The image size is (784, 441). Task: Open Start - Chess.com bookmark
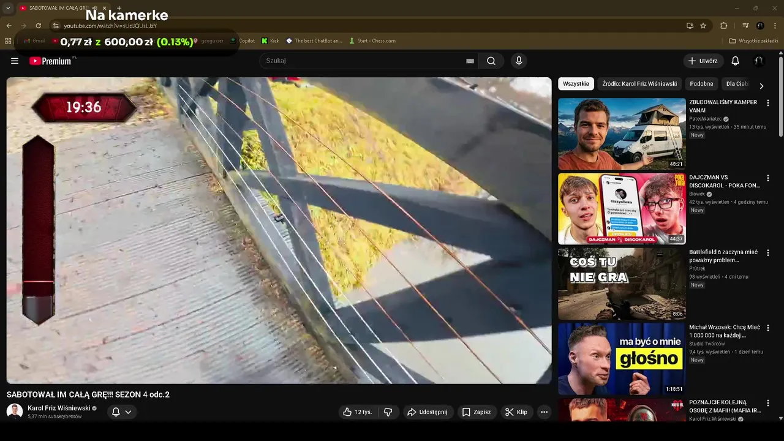(x=372, y=41)
